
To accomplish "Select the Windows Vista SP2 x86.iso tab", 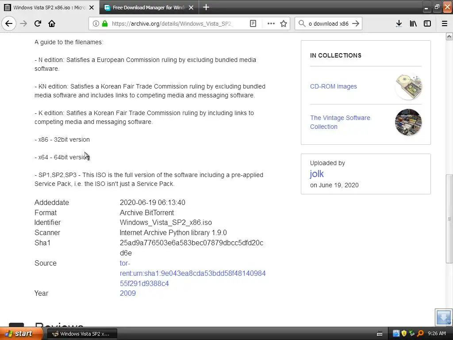I will [49, 8].
